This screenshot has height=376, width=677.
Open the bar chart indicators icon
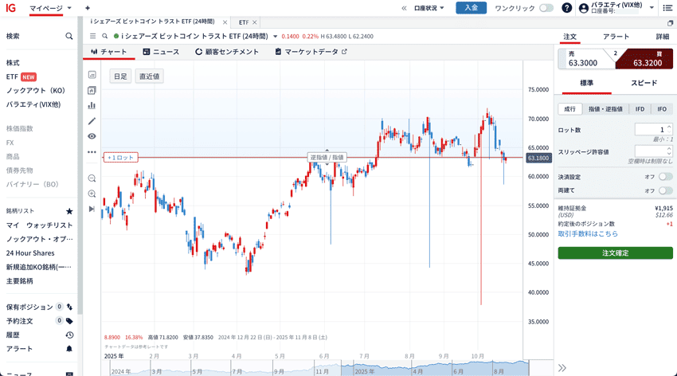92,105
